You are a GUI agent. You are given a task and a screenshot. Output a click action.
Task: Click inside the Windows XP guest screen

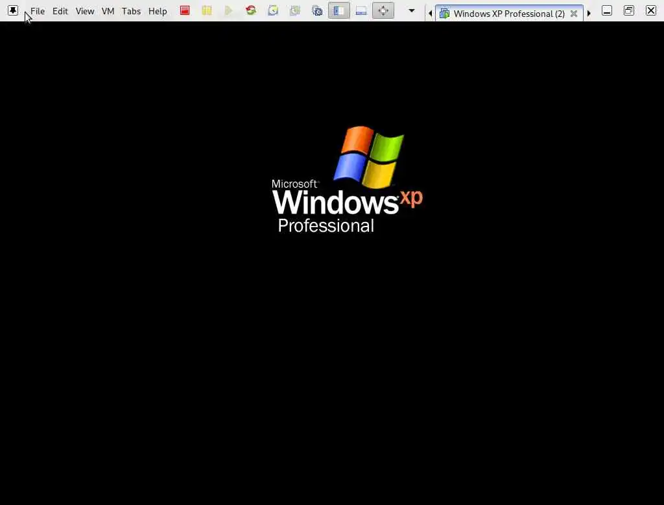(332, 263)
